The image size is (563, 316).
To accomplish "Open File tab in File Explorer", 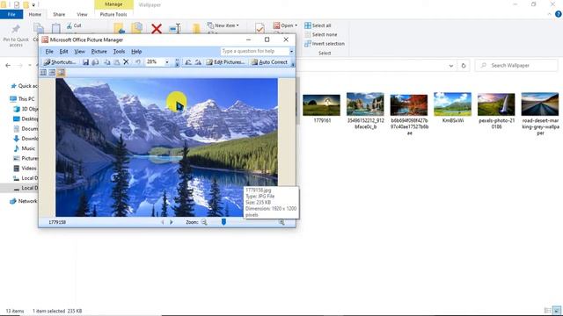I will (11, 14).
